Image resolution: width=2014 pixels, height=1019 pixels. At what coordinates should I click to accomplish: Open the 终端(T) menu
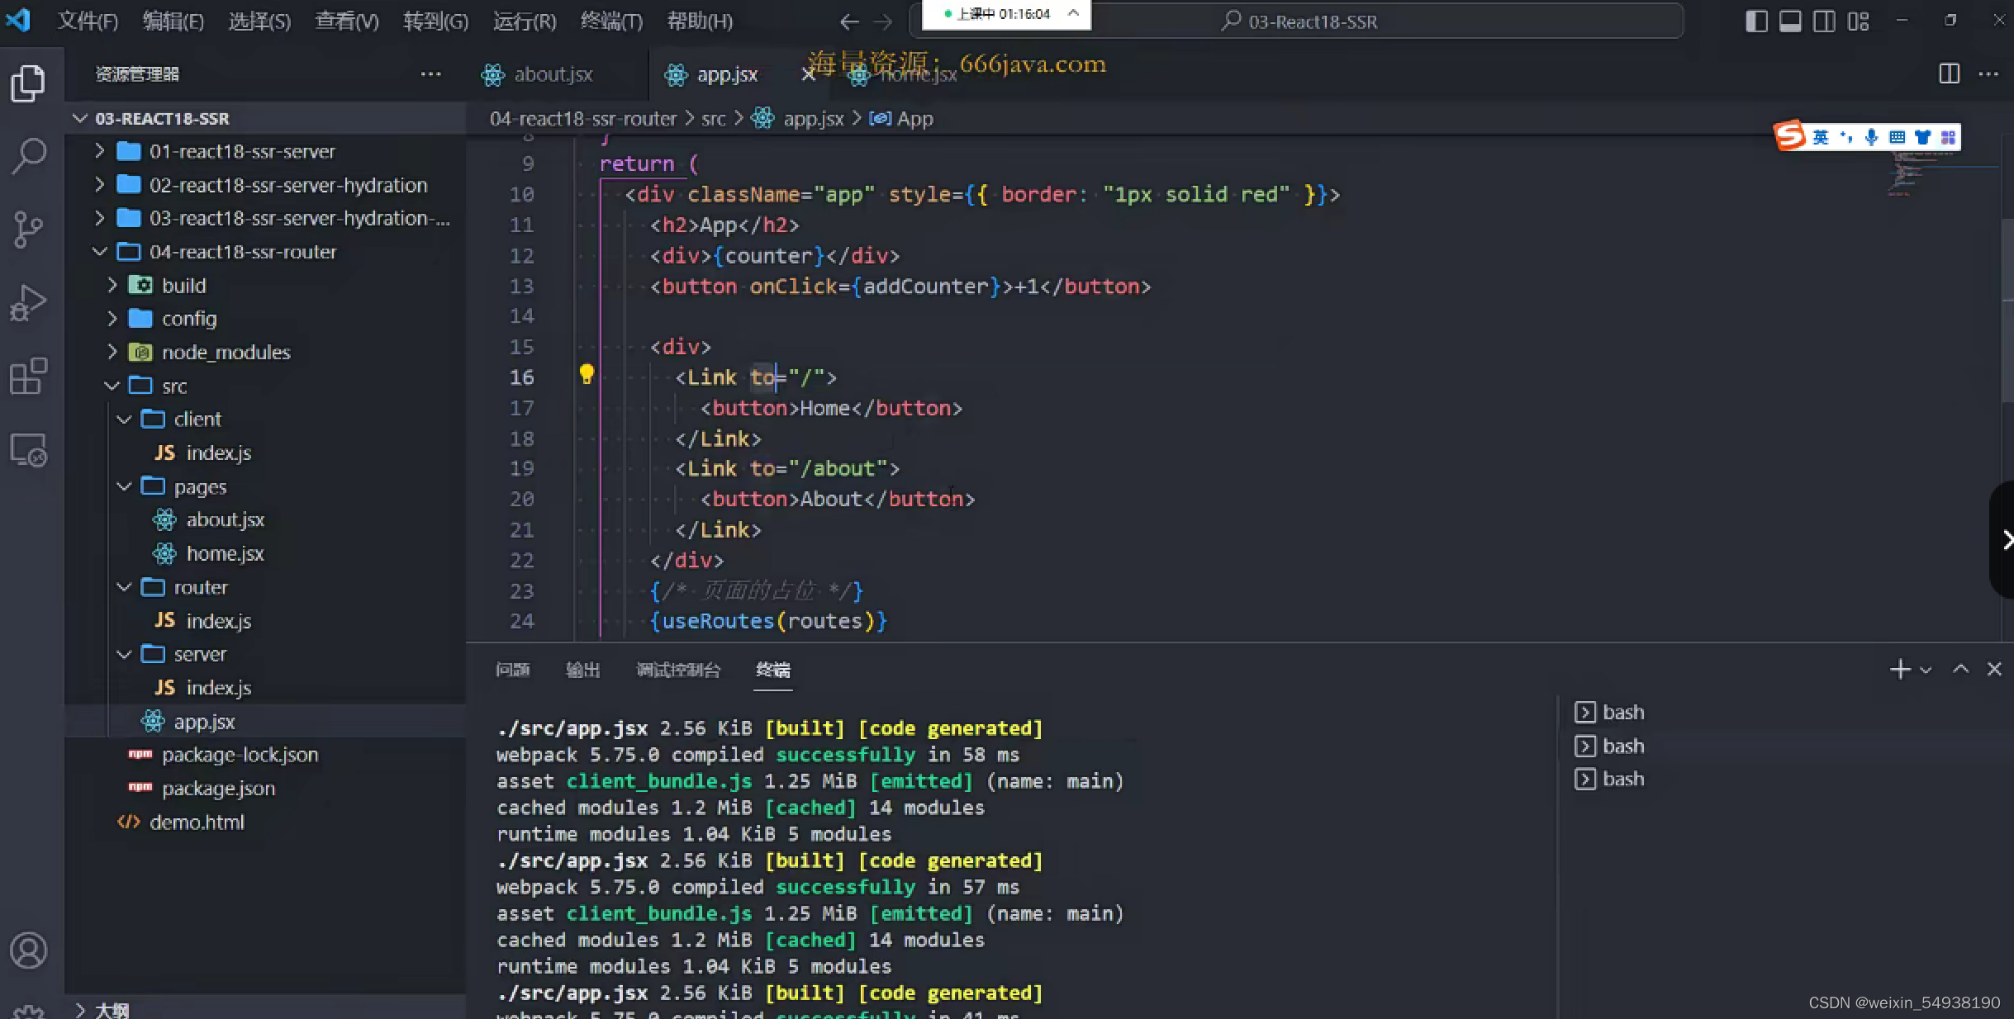[611, 21]
